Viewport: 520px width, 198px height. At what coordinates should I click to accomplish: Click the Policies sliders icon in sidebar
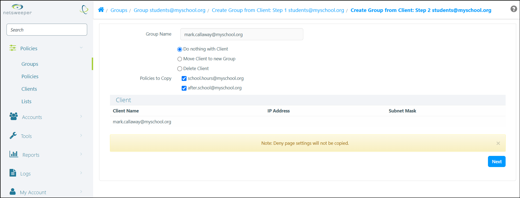pos(13,48)
